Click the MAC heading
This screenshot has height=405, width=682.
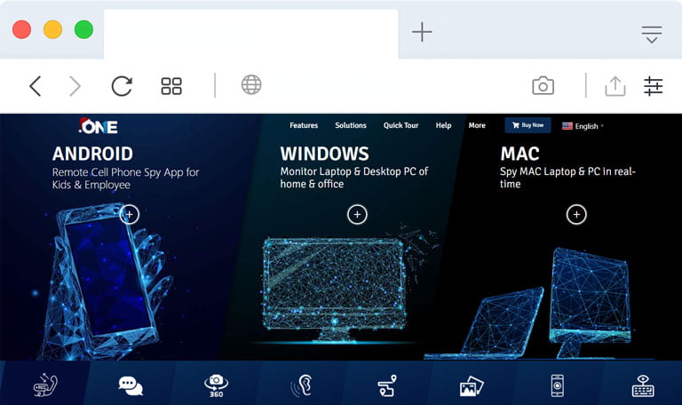click(x=519, y=154)
